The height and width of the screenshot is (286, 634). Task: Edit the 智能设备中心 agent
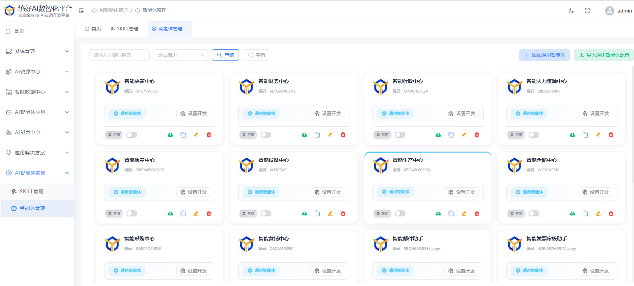(330, 213)
